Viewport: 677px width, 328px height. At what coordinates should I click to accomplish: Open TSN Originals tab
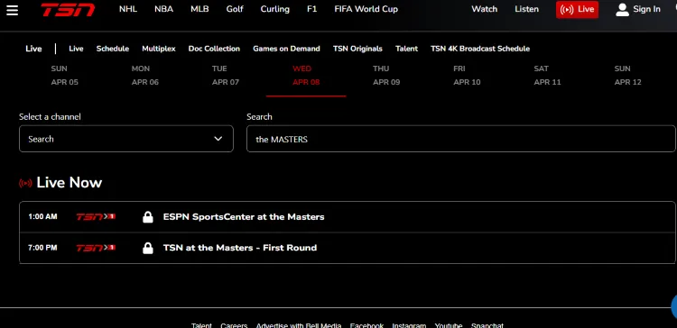click(x=357, y=49)
